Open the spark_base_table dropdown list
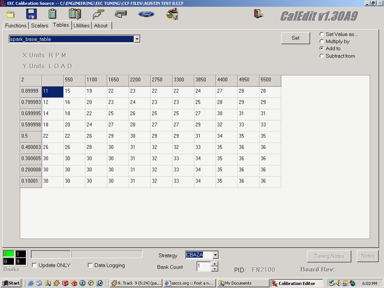Image resolution: width=384 pixels, height=288 pixels. (x=137, y=39)
